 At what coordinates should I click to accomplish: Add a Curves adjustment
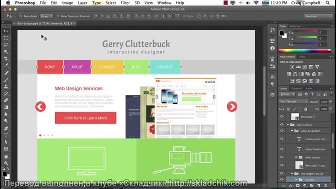pos(304,67)
